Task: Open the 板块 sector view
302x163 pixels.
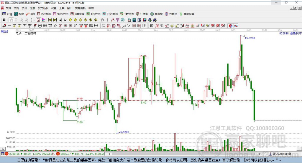Action: 19,14
